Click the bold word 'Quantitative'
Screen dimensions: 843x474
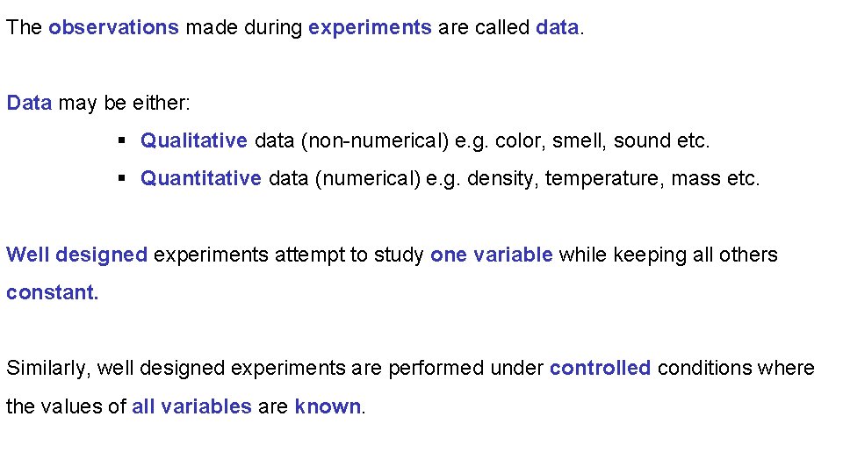coord(201,178)
